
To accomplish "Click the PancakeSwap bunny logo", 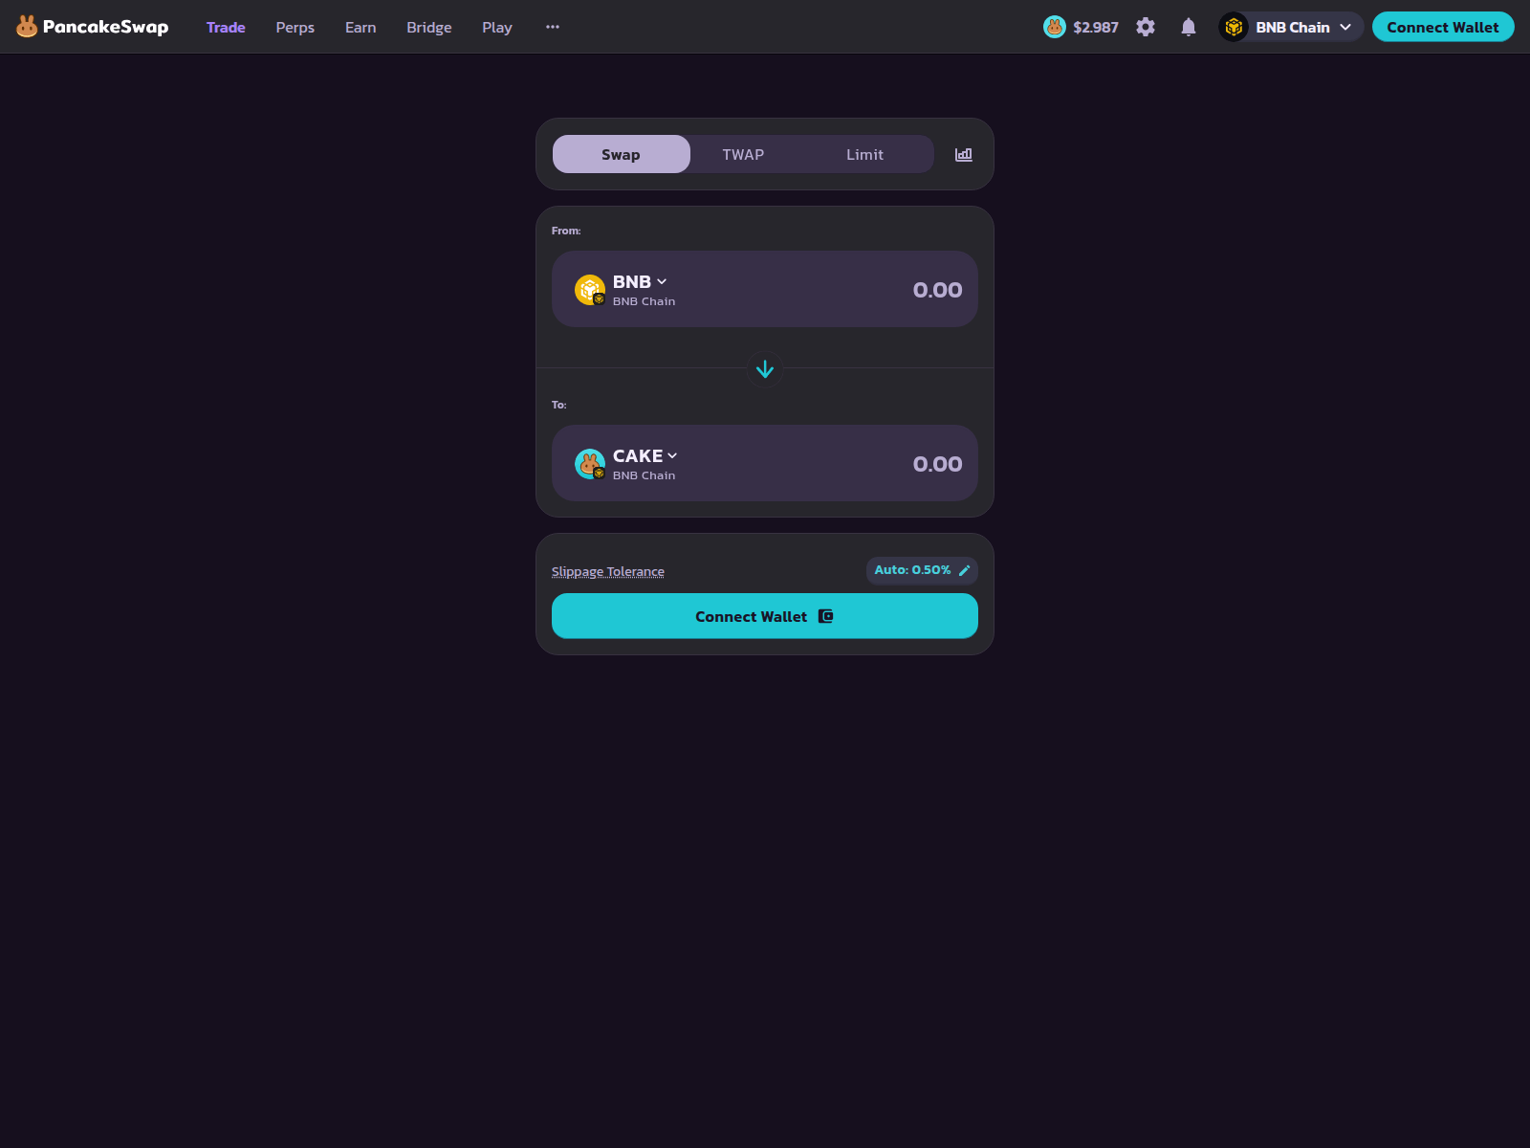I will (x=27, y=27).
